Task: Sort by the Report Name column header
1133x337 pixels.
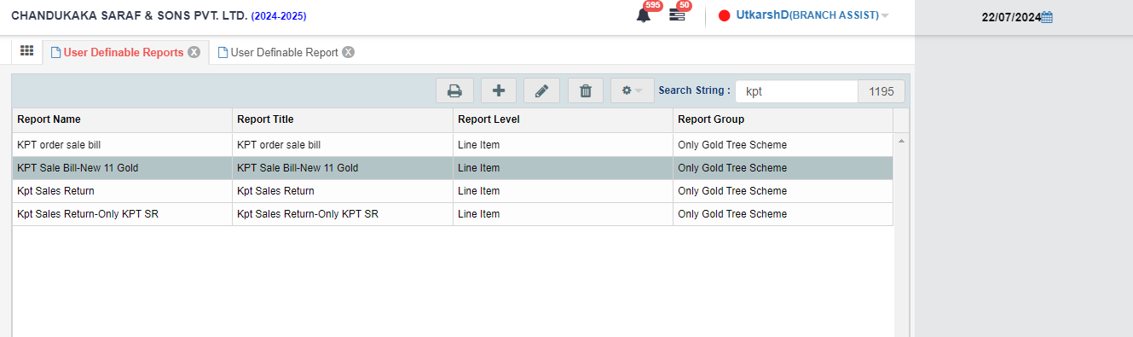Action: coord(122,119)
